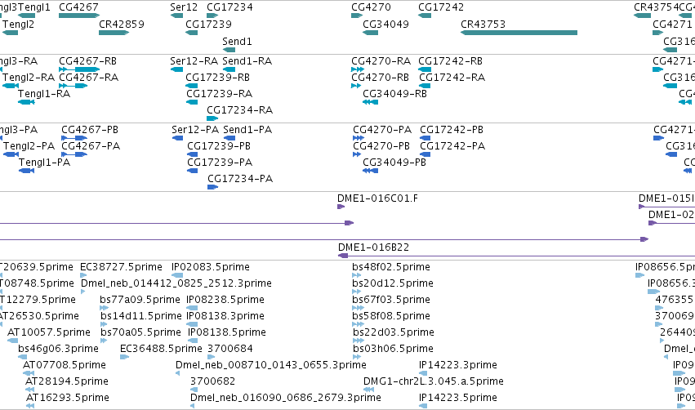
Task: Click transcript CG17239-RA label
Action: 219,94
